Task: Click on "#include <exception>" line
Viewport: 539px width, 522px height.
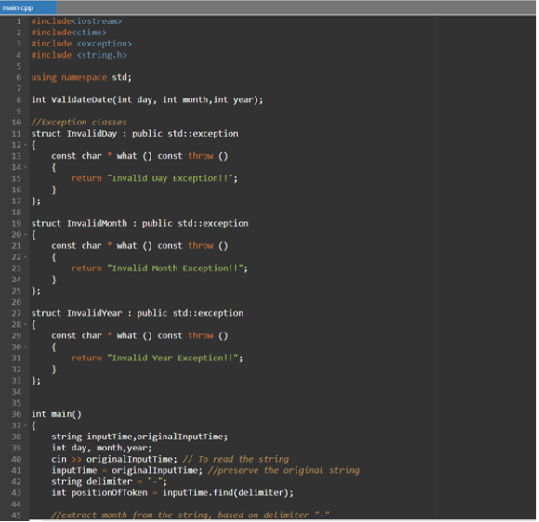Action: [x=82, y=44]
